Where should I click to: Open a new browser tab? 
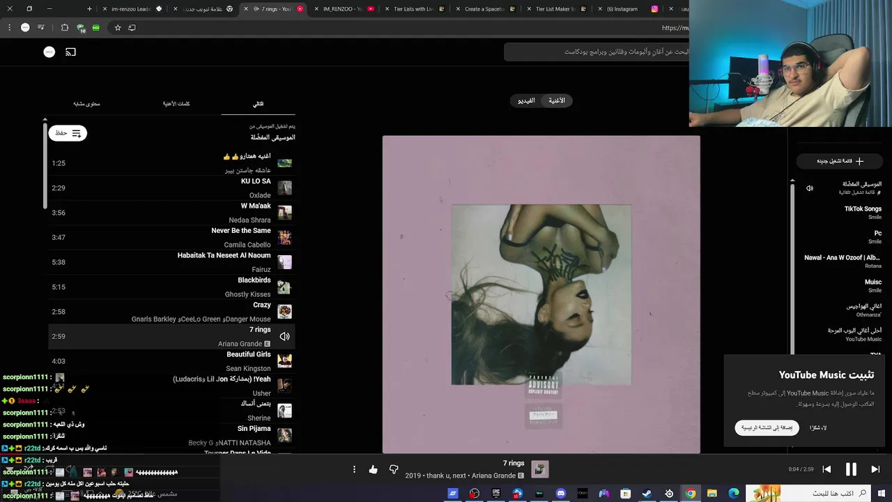pos(89,8)
